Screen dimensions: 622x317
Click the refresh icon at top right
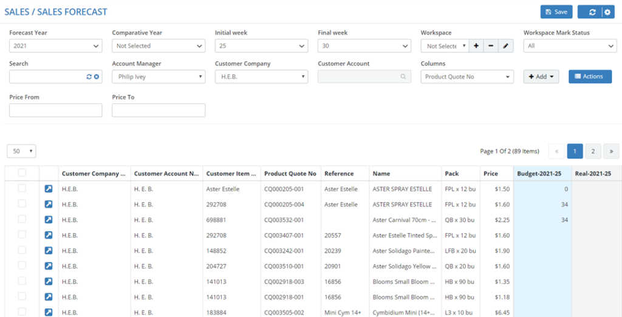pyautogui.click(x=592, y=12)
